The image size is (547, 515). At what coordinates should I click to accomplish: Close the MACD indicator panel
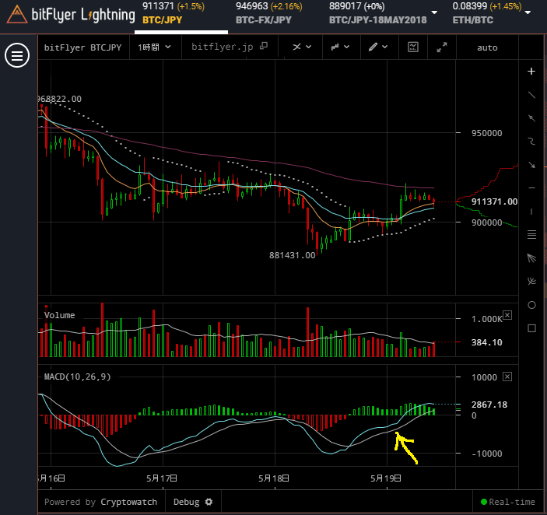point(507,377)
